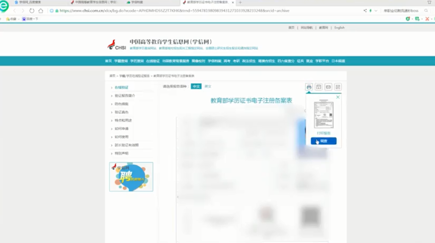
Task: Open 学职平台 in navigation bar
Action: pyautogui.click(x=322, y=61)
